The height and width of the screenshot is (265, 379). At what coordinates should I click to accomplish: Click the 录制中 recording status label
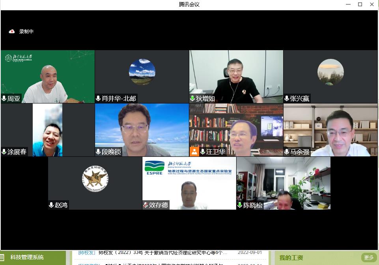pos(26,32)
